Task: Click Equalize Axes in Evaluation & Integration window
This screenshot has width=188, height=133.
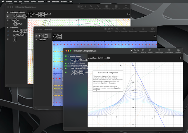Action: (169, 51)
